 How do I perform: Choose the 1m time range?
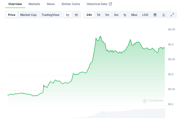tap(107, 15)
